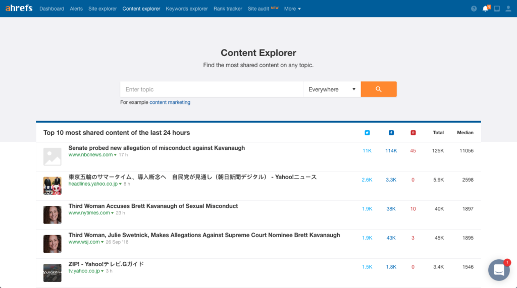Viewport: 517px width, 288px height.
Task: Open the Dashboard nav item
Action: tap(52, 9)
